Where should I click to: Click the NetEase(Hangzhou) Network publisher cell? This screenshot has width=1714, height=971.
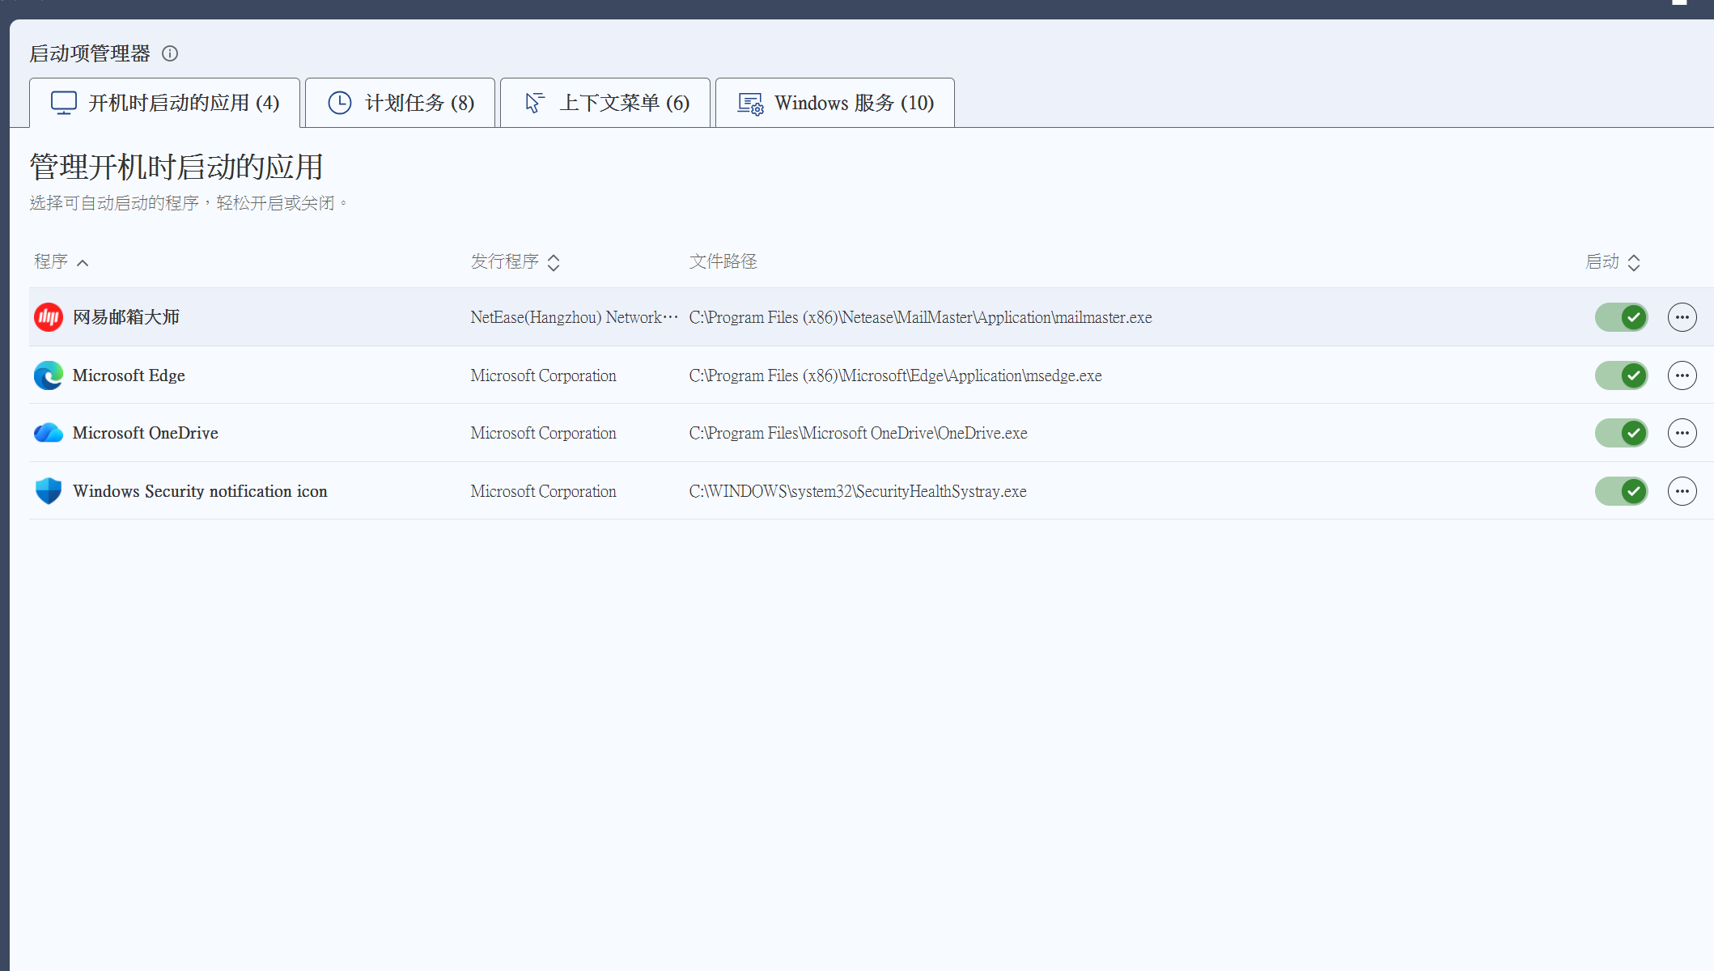pyautogui.click(x=575, y=317)
